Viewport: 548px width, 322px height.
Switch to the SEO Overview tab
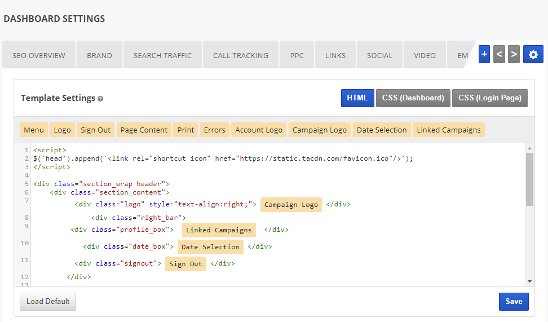click(x=39, y=55)
